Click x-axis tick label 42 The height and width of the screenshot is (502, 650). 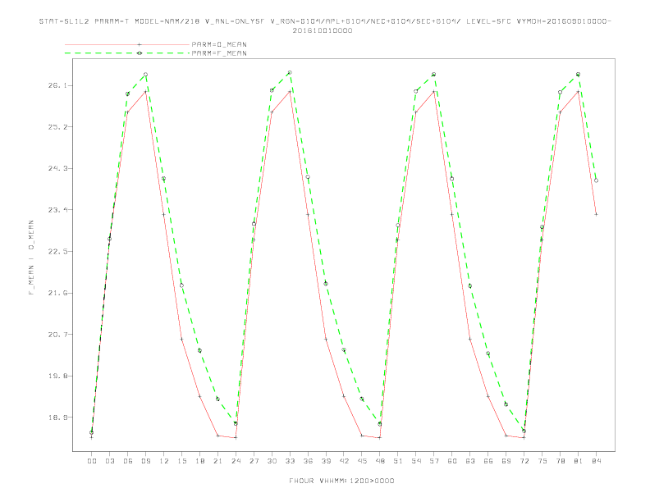click(344, 461)
